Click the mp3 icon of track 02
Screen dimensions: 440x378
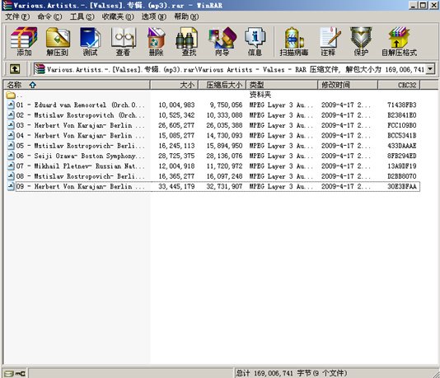click(11, 115)
